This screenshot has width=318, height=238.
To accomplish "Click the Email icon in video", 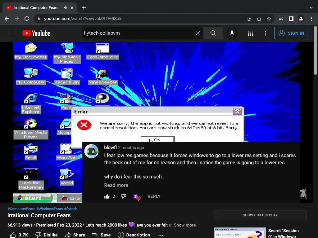I will (31, 152).
